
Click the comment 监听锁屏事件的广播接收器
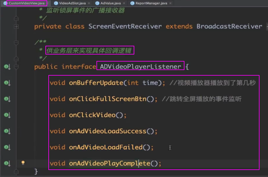click(x=85, y=11)
